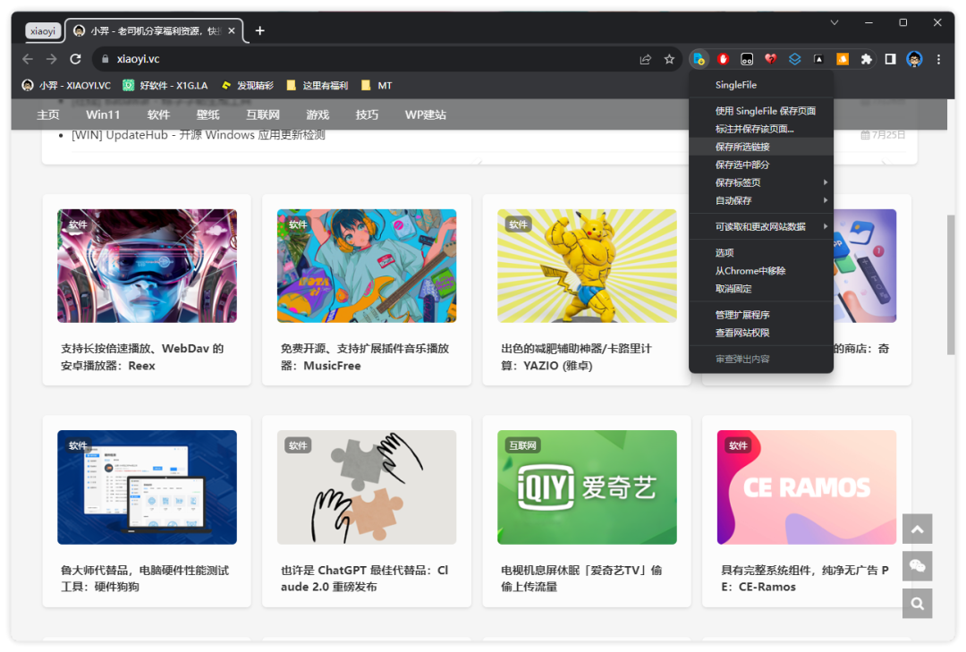Open 选项 from the extension menu
Screen dimensions: 966x652
[761, 253]
